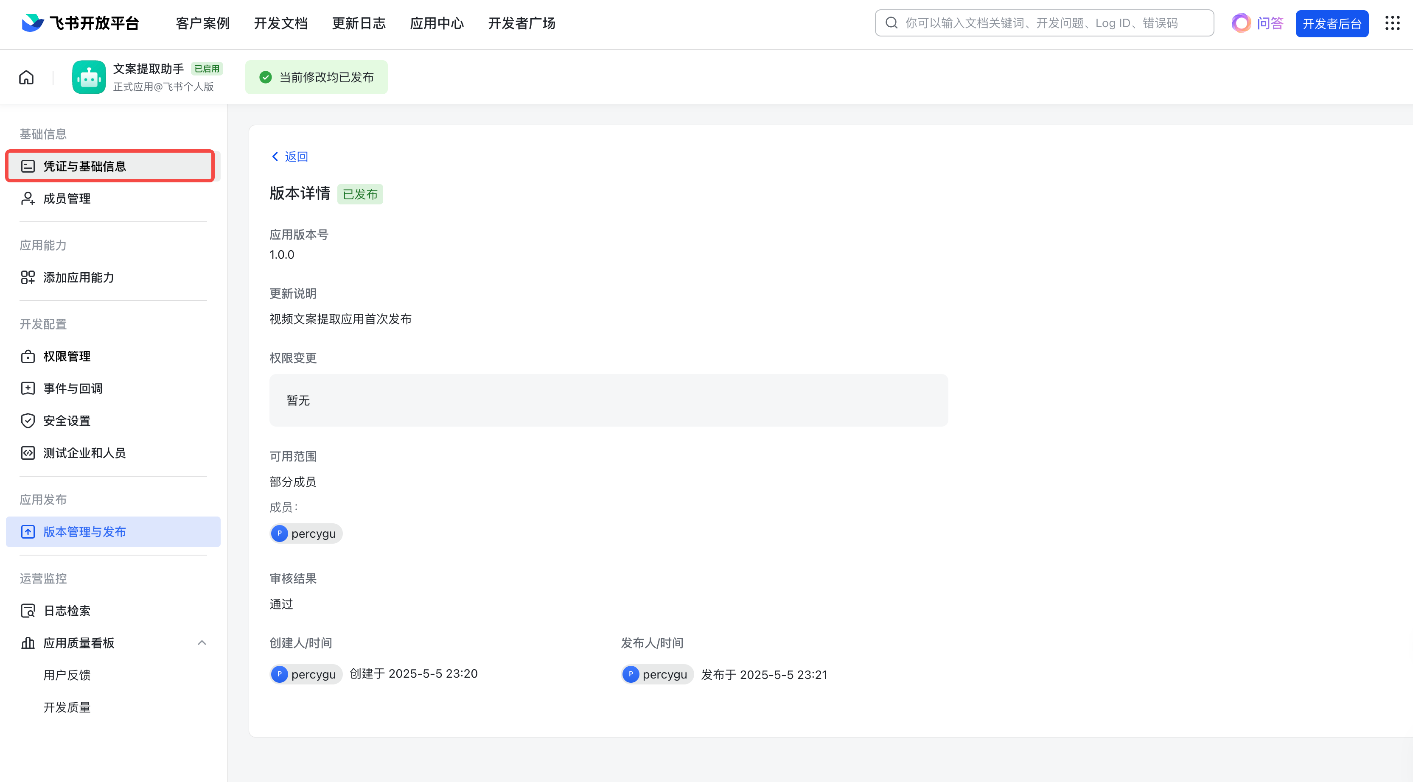Viewport: 1413px width, 782px height.
Task: Click percygu avatar under 创建人/时间
Action: point(279,674)
